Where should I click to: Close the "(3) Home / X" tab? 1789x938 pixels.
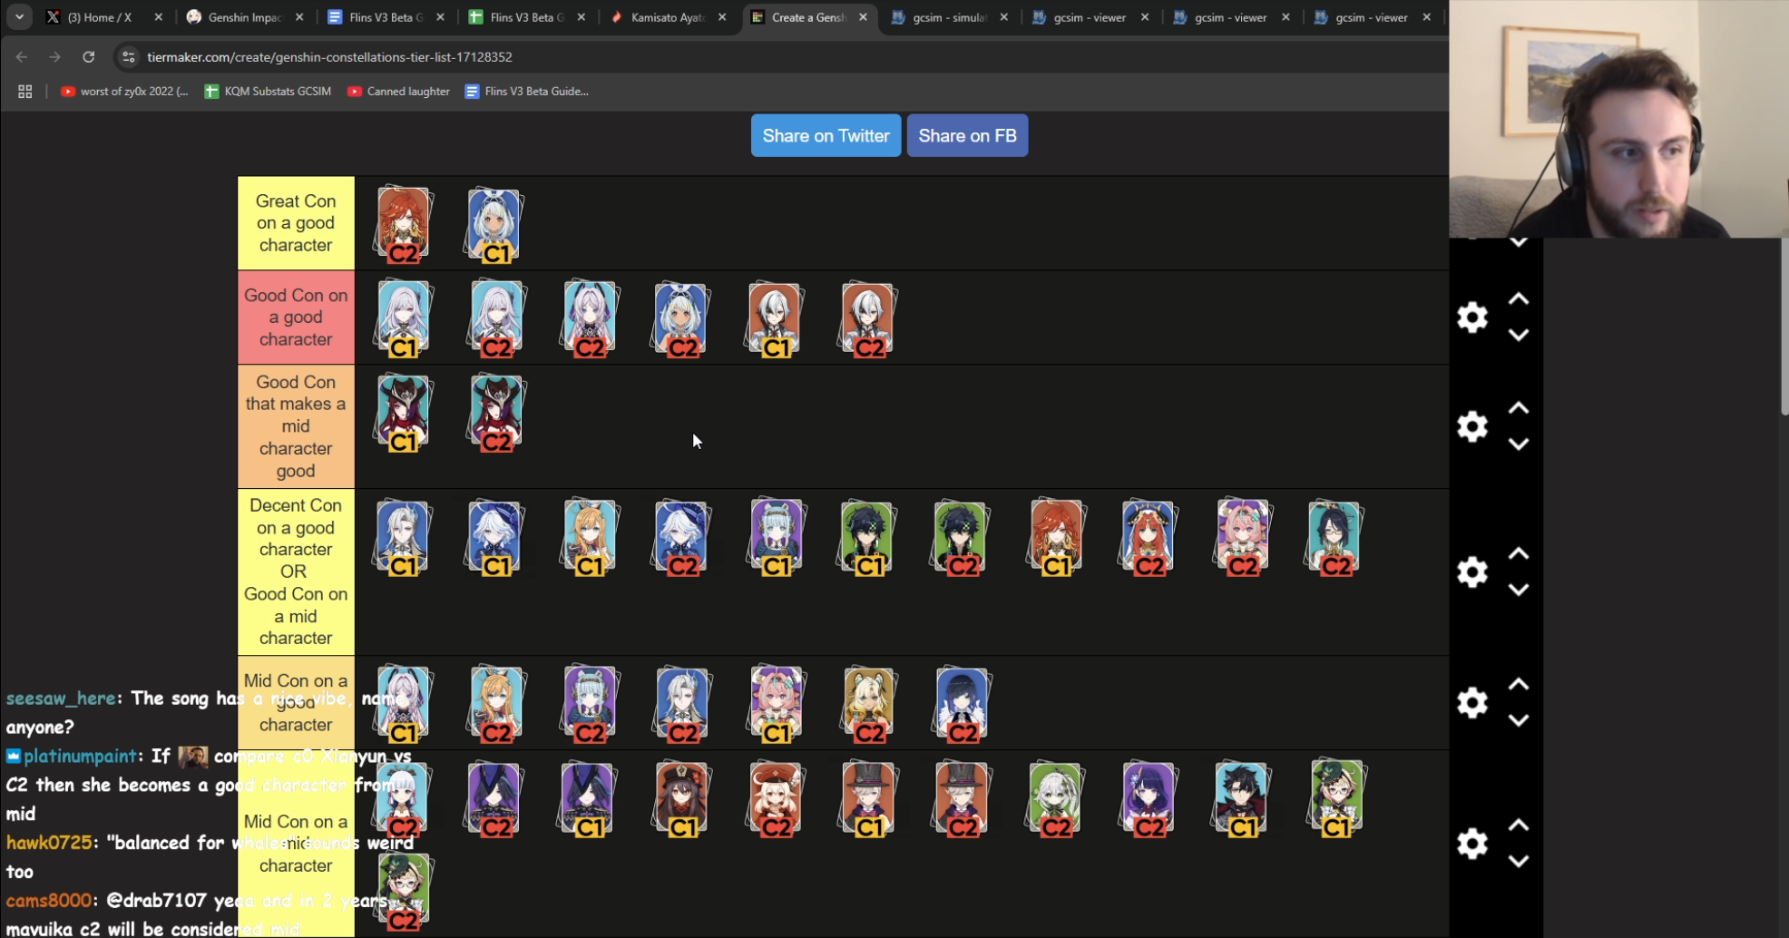pos(158,17)
